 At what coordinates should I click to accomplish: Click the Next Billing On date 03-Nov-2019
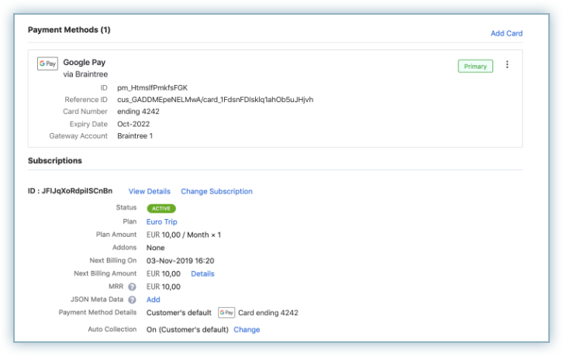pos(180,261)
